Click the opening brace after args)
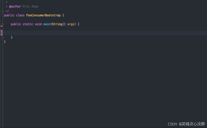Image resolution: width=207 pixels, height=128 pixels. pos(78,24)
